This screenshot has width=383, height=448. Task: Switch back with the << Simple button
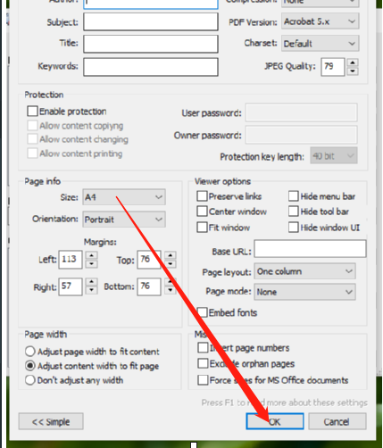coord(51,421)
